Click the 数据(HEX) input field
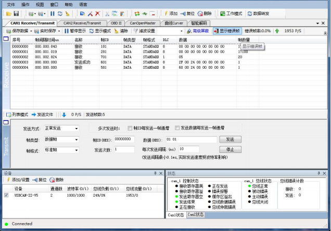The width and height of the screenshot is (331, 231). pyautogui.click(x=191, y=139)
